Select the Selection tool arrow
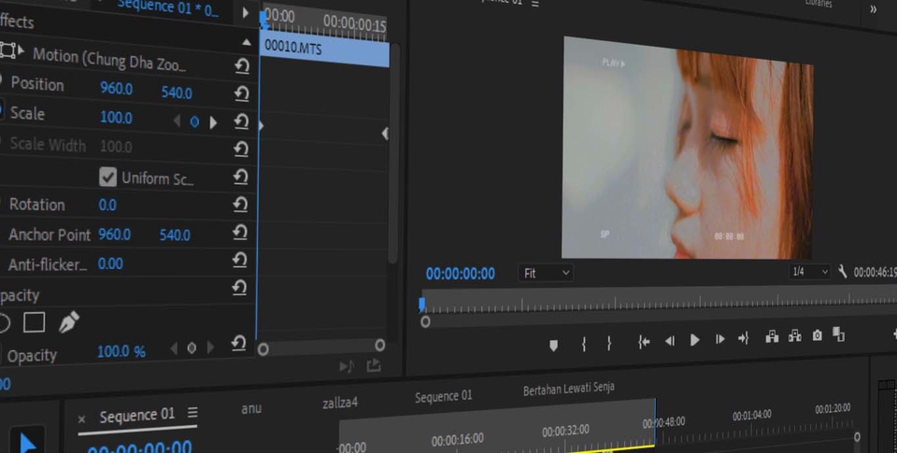The width and height of the screenshot is (897, 453). click(26, 444)
